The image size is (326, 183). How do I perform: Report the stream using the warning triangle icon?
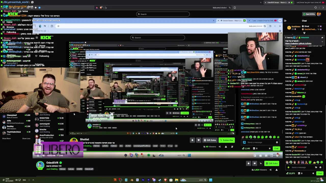276,170
